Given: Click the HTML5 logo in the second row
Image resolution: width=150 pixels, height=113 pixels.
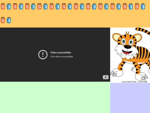Looking at the screenshot, I should [x=3, y=20].
